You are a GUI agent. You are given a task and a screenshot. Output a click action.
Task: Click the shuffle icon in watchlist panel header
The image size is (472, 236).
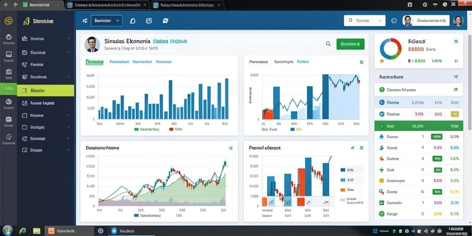tap(455, 77)
